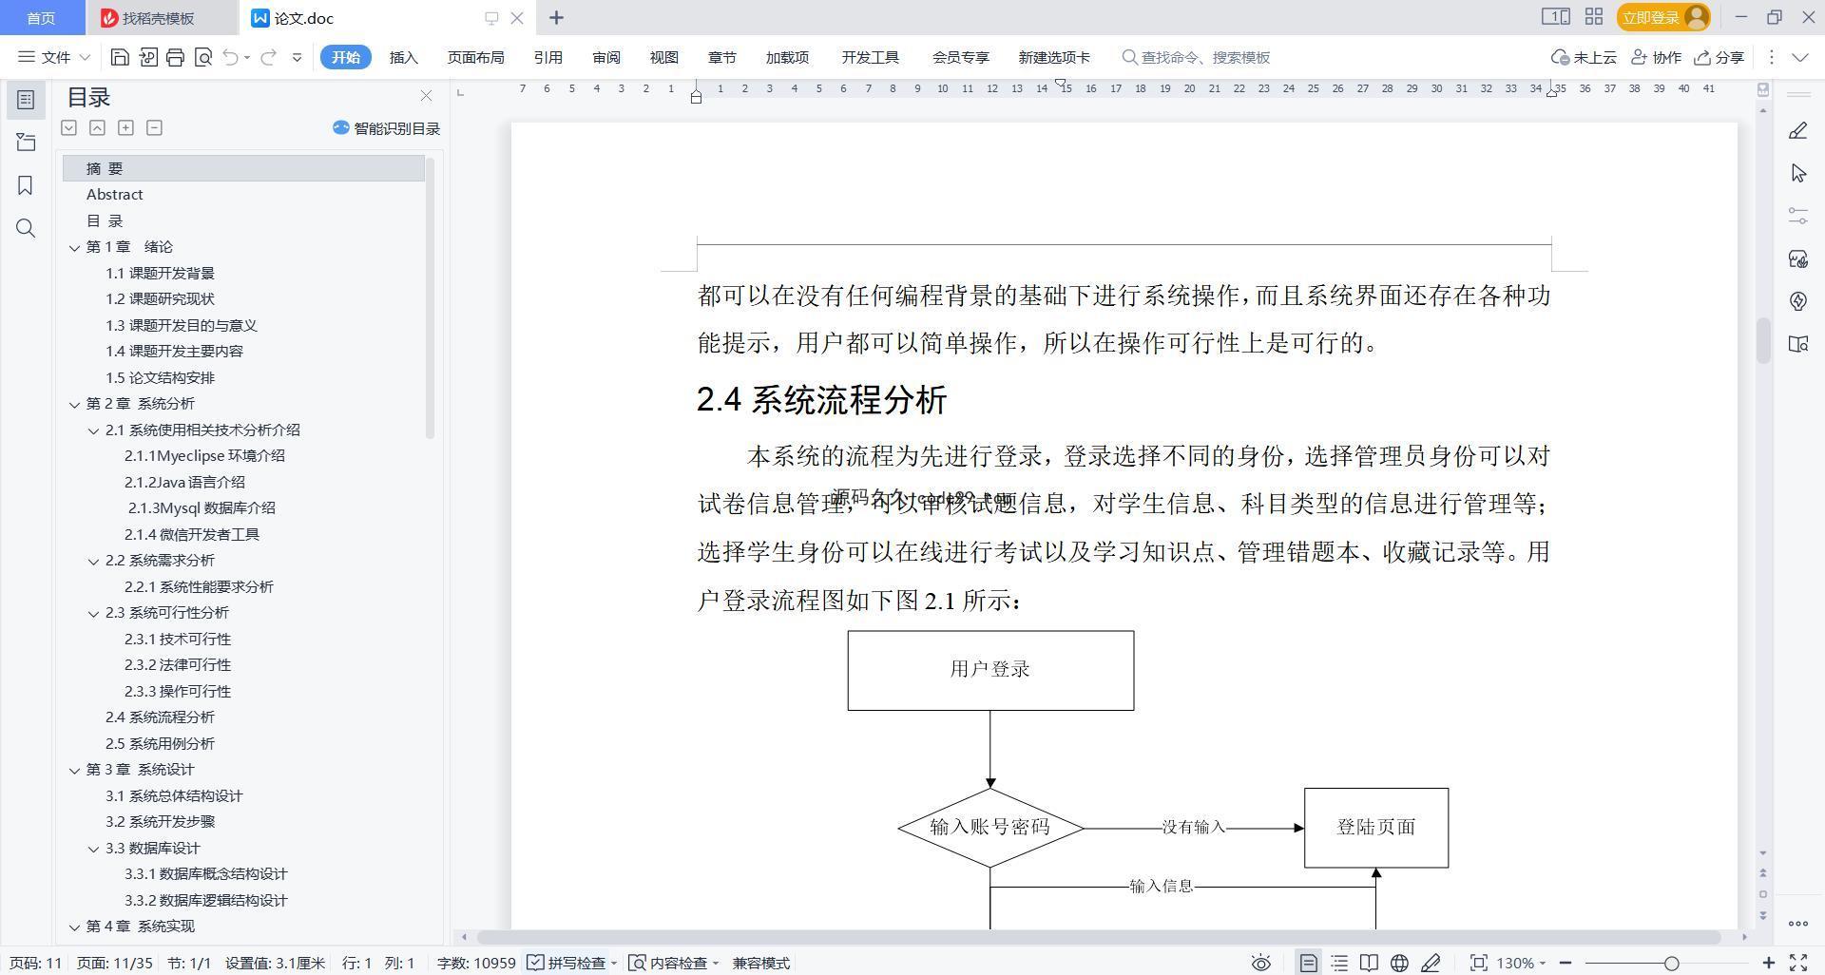Open Print Preview from the toolbar
Viewport: 1825px width, 975px height.
tap(202, 57)
